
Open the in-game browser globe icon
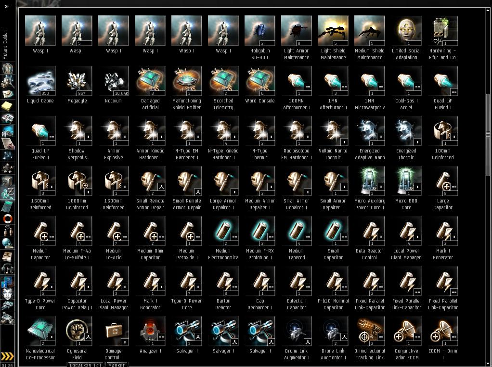pyautogui.click(x=7, y=243)
